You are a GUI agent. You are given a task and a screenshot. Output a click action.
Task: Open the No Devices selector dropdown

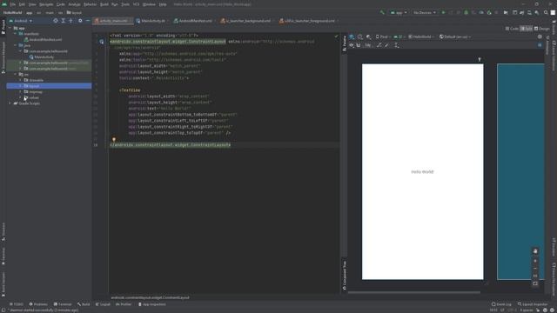coord(424,12)
